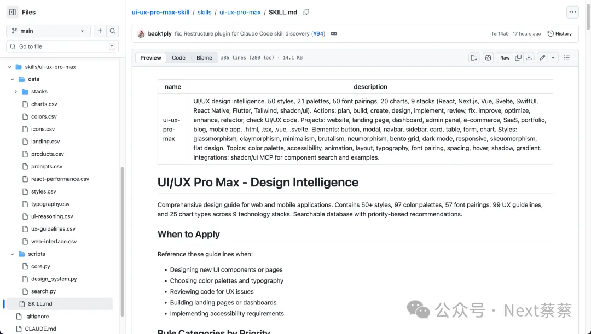Switch to the Code view tab

coord(178,58)
